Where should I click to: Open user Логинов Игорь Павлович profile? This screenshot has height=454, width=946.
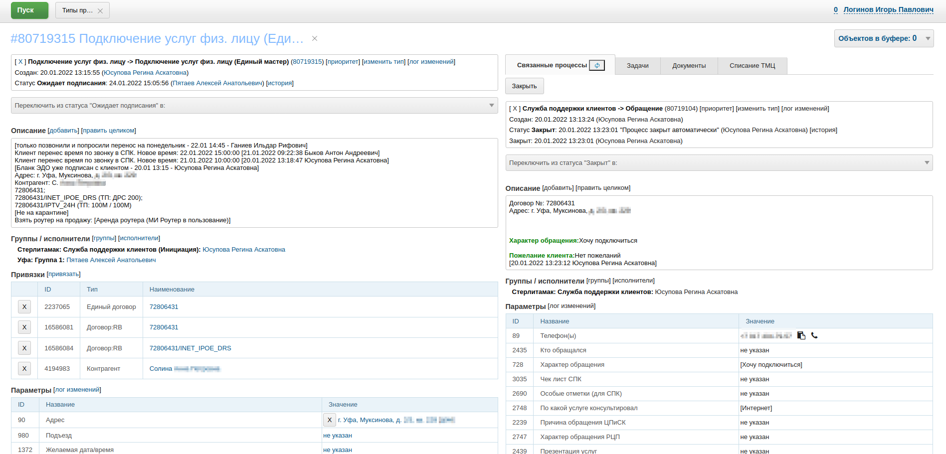pyautogui.click(x=888, y=9)
